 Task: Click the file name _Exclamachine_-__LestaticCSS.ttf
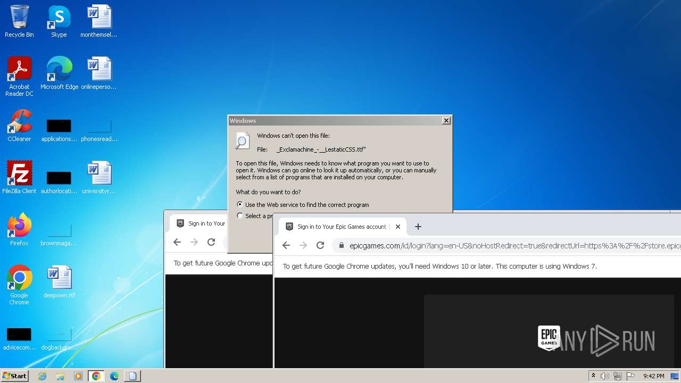click(321, 149)
